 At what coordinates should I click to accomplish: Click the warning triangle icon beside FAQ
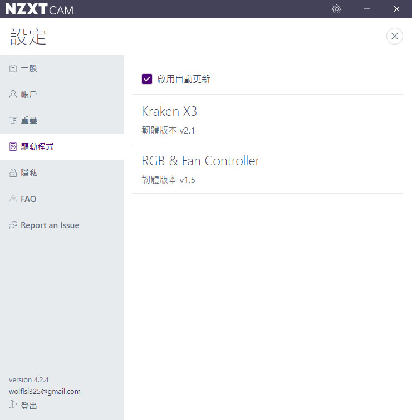13,199
